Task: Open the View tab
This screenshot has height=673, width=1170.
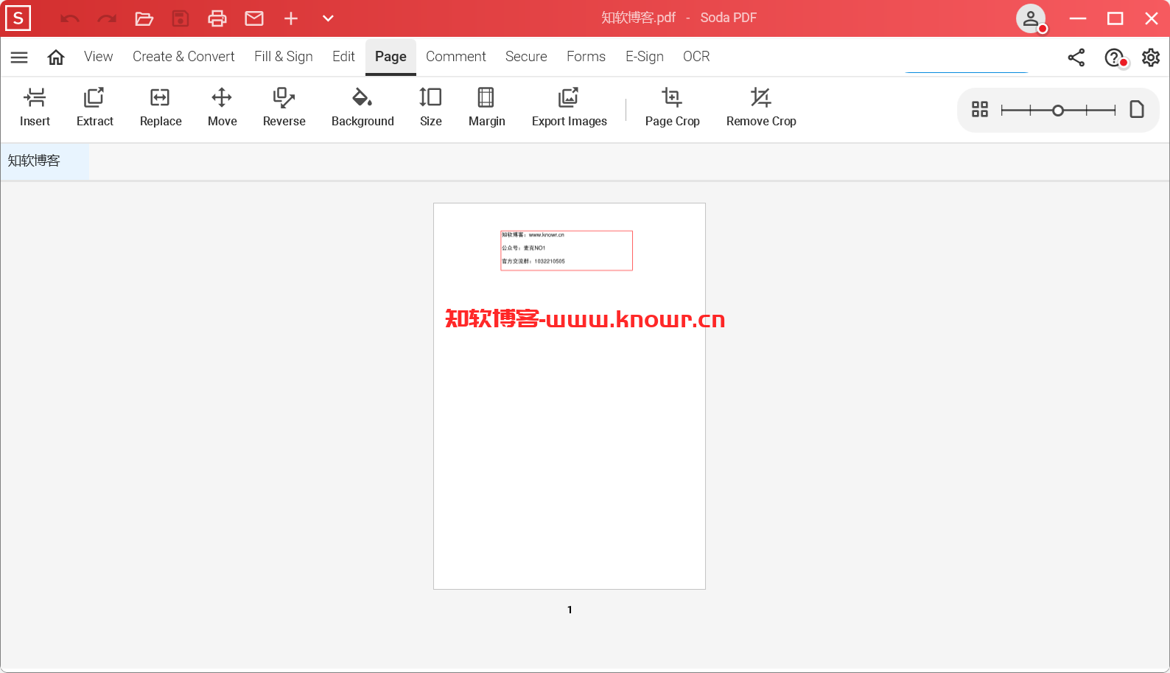Action: pyautogui.click(x=98, y=57)
